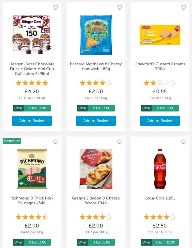Viewport: 192px width, 248px height.
Task: Add Crawford's Custard Creams to Basket
Action: point(160,121)
